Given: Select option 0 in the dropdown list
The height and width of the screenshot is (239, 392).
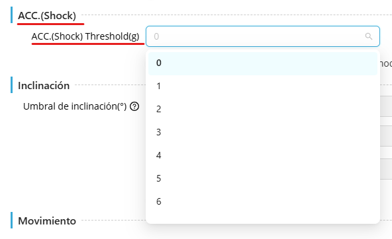Looking at the screenshot, I should (263, 63).
